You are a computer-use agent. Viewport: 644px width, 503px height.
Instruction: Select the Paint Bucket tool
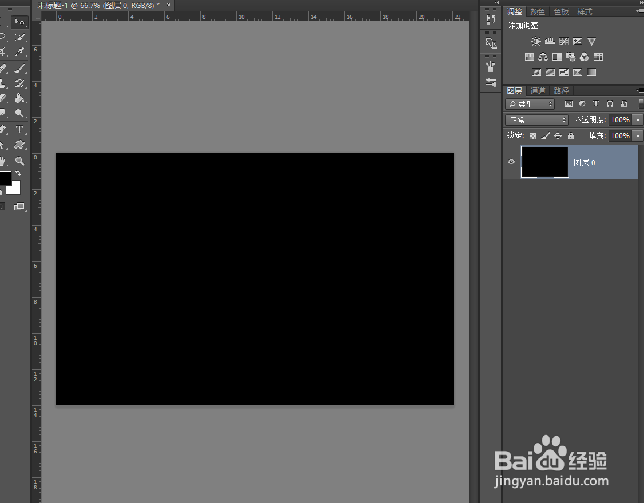[x=19, y=98]
